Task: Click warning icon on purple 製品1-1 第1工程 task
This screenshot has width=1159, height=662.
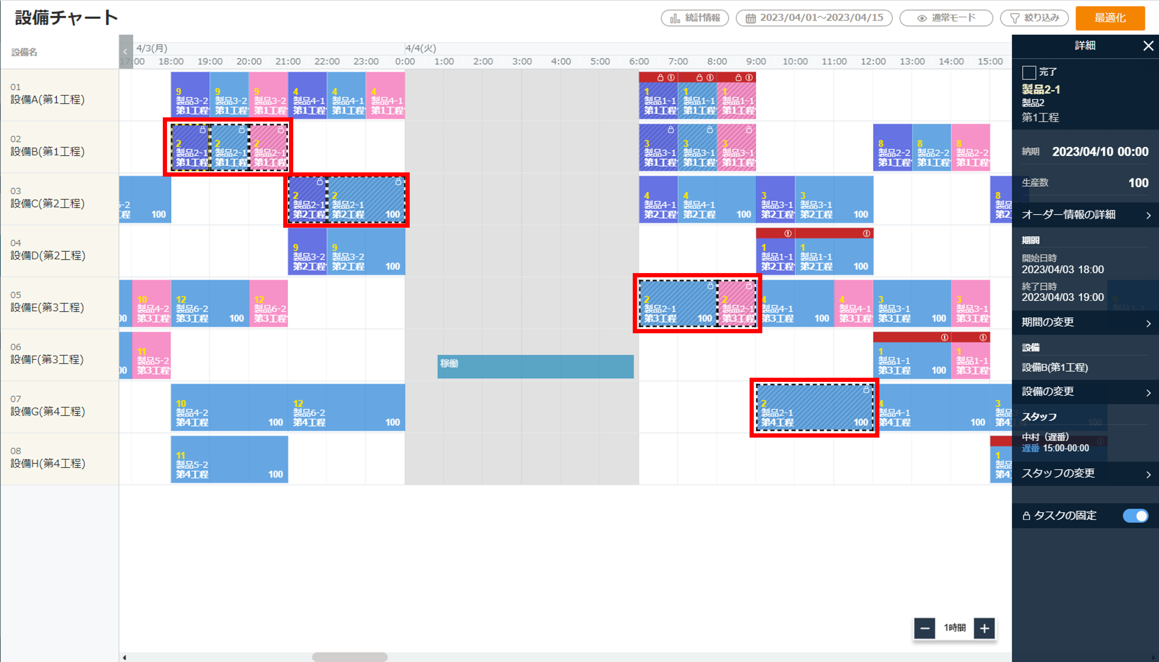Action: pyautogui.click(x=671, y=78)
